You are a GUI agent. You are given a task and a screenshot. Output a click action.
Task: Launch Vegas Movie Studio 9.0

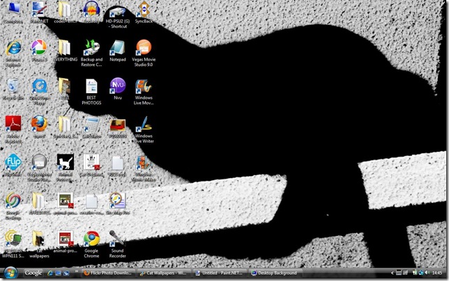pyautogui.click(x=144, y=53)
